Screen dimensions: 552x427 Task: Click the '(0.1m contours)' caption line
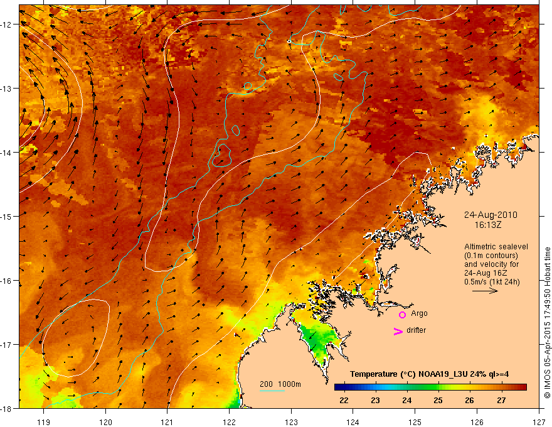point(491,256)
